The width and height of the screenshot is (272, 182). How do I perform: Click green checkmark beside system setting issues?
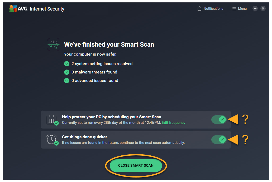click(67, 64)
